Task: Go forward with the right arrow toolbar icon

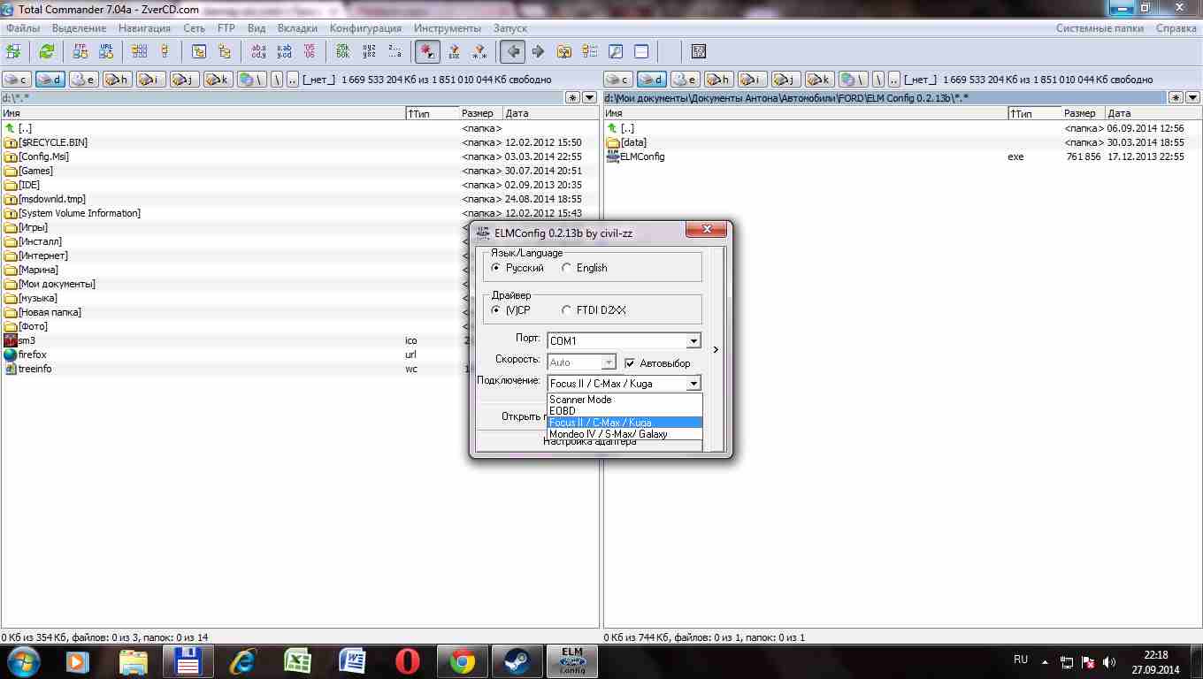Action: click(x=538, y=51)
